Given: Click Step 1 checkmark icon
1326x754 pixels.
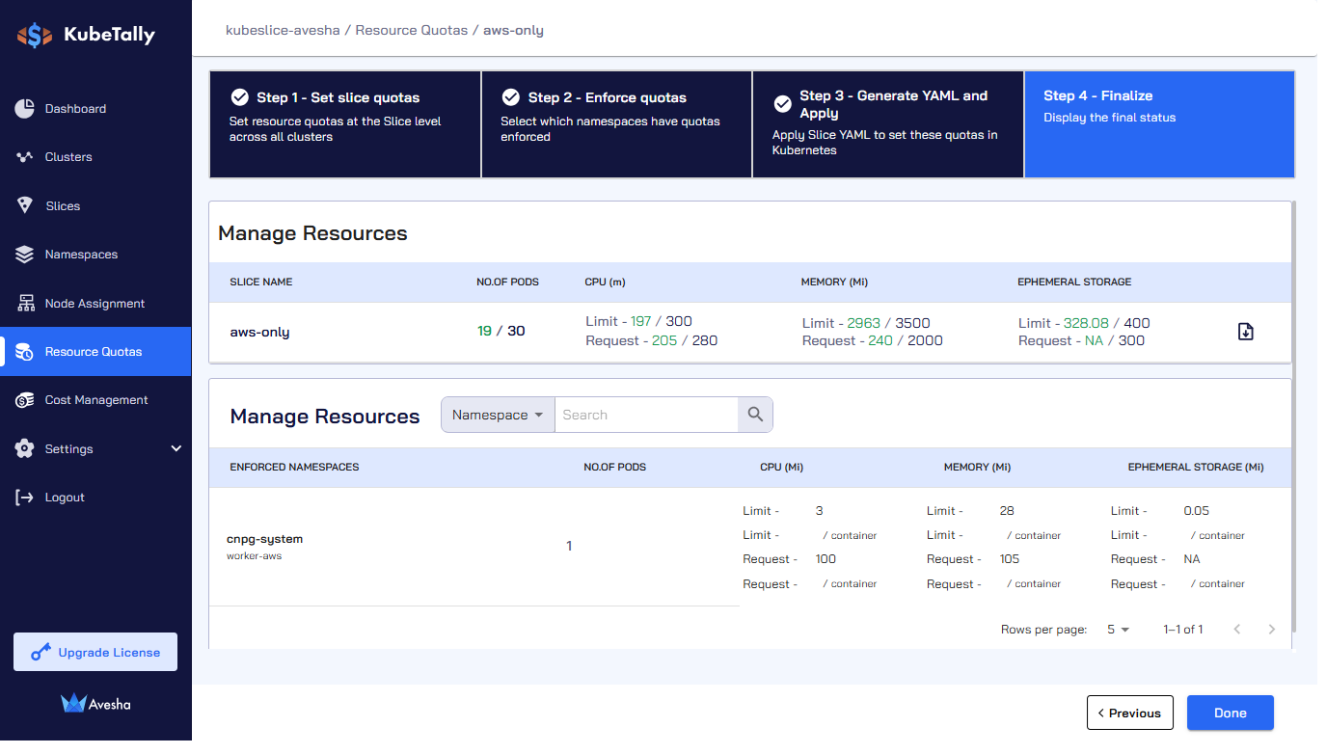Looking at the screenshot, I should pos(240,97).
